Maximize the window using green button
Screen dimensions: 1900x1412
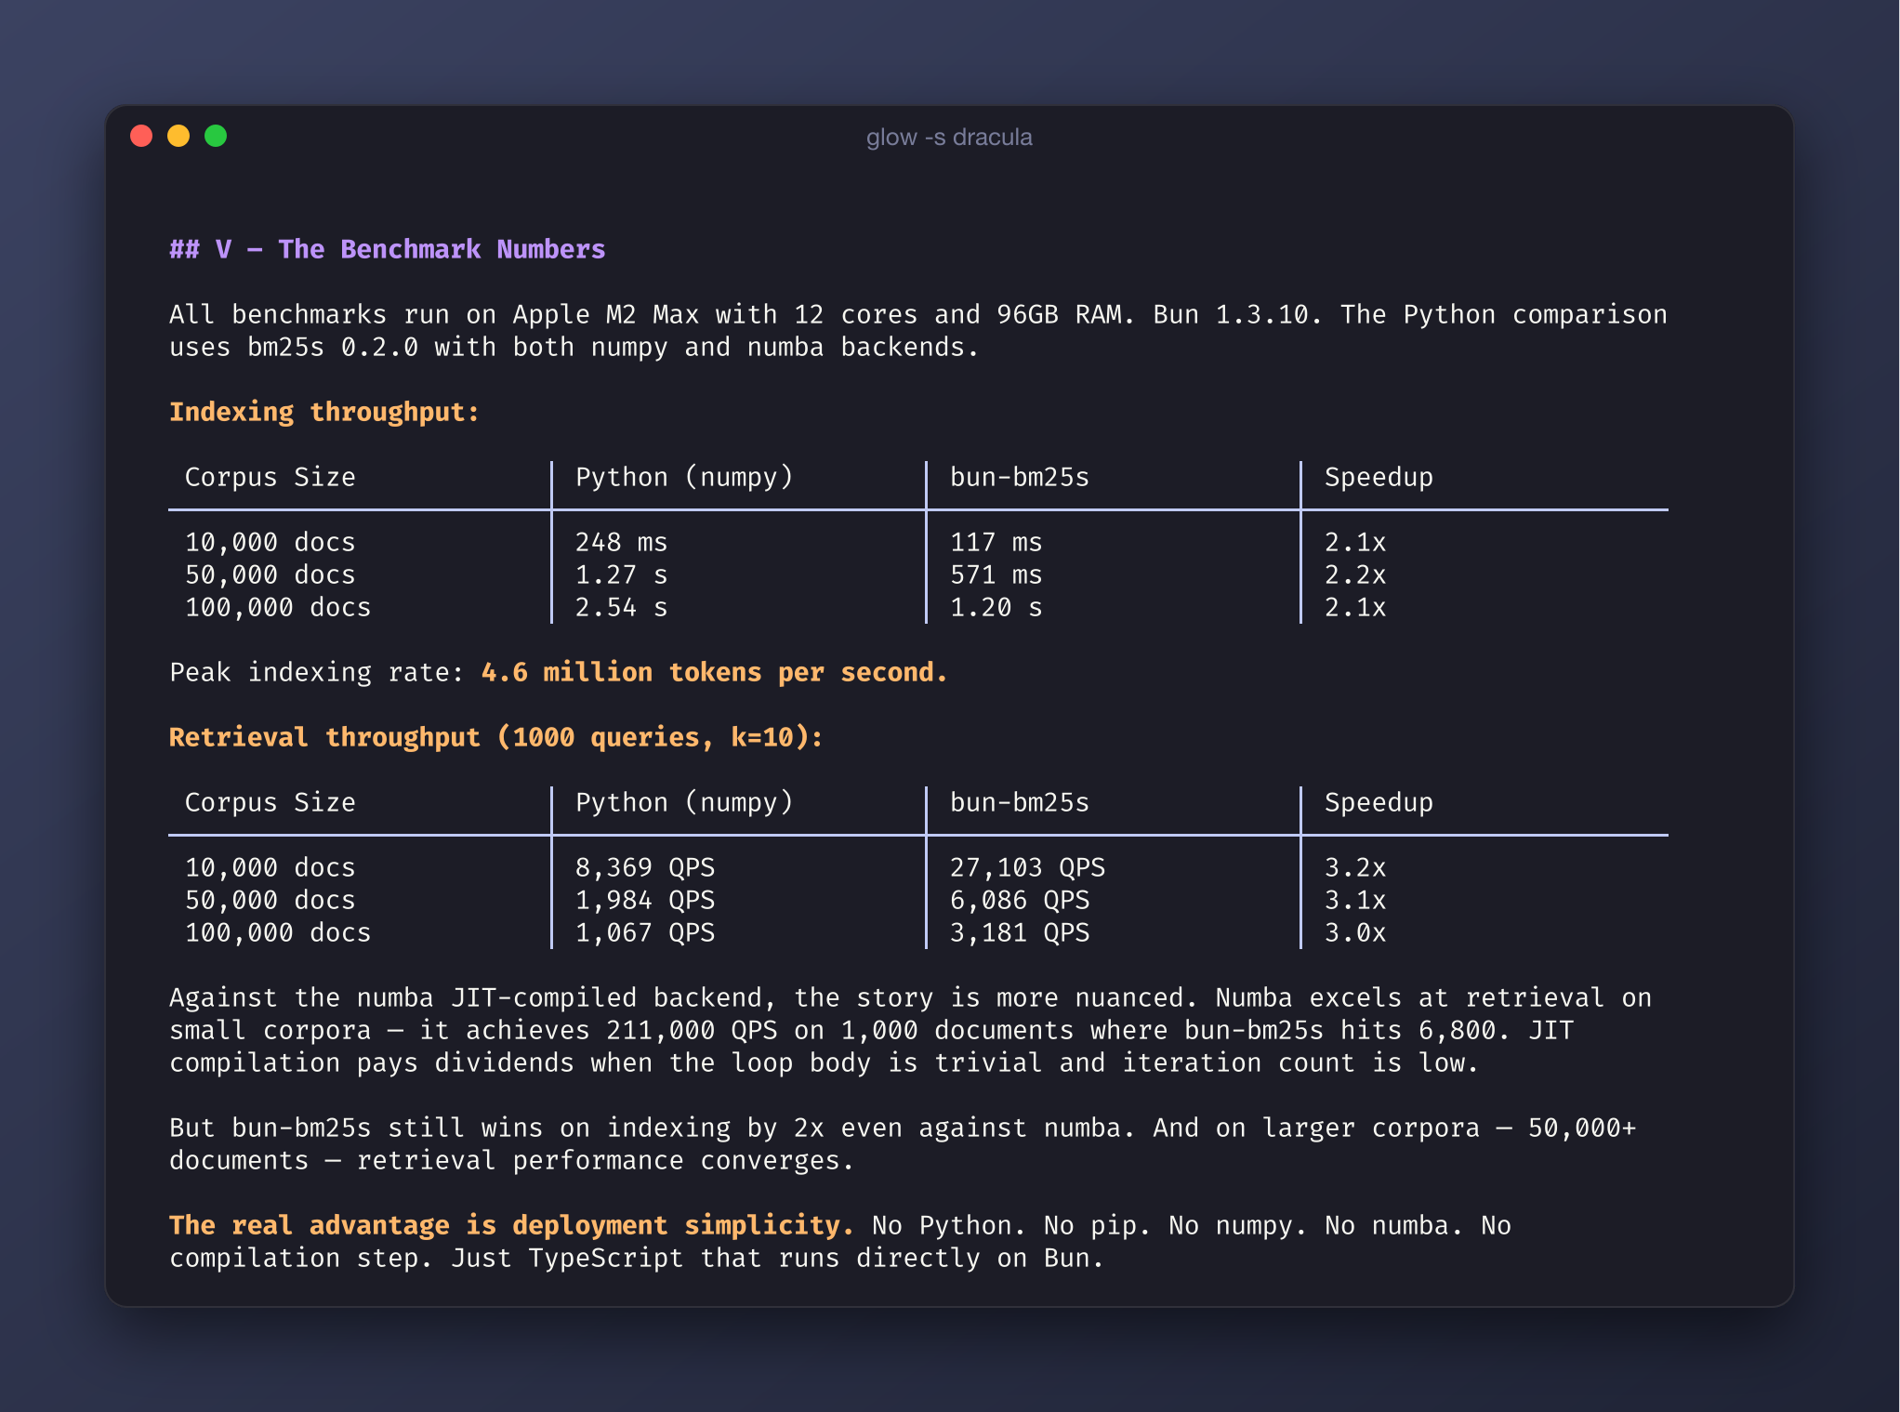coord(216,137)
